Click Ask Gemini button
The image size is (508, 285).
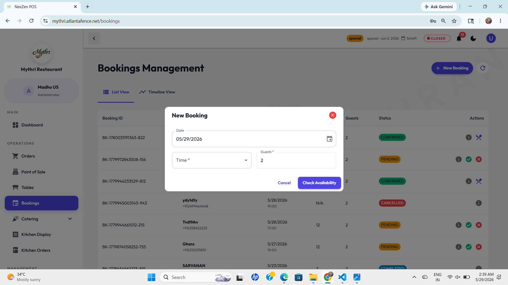439,7
